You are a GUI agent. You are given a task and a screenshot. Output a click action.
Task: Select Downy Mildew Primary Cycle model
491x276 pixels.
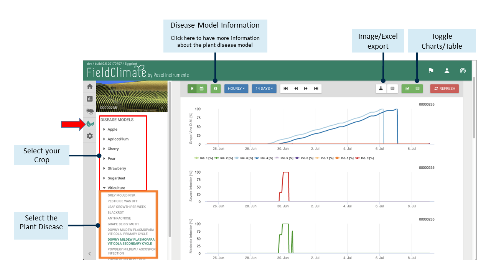131,232
